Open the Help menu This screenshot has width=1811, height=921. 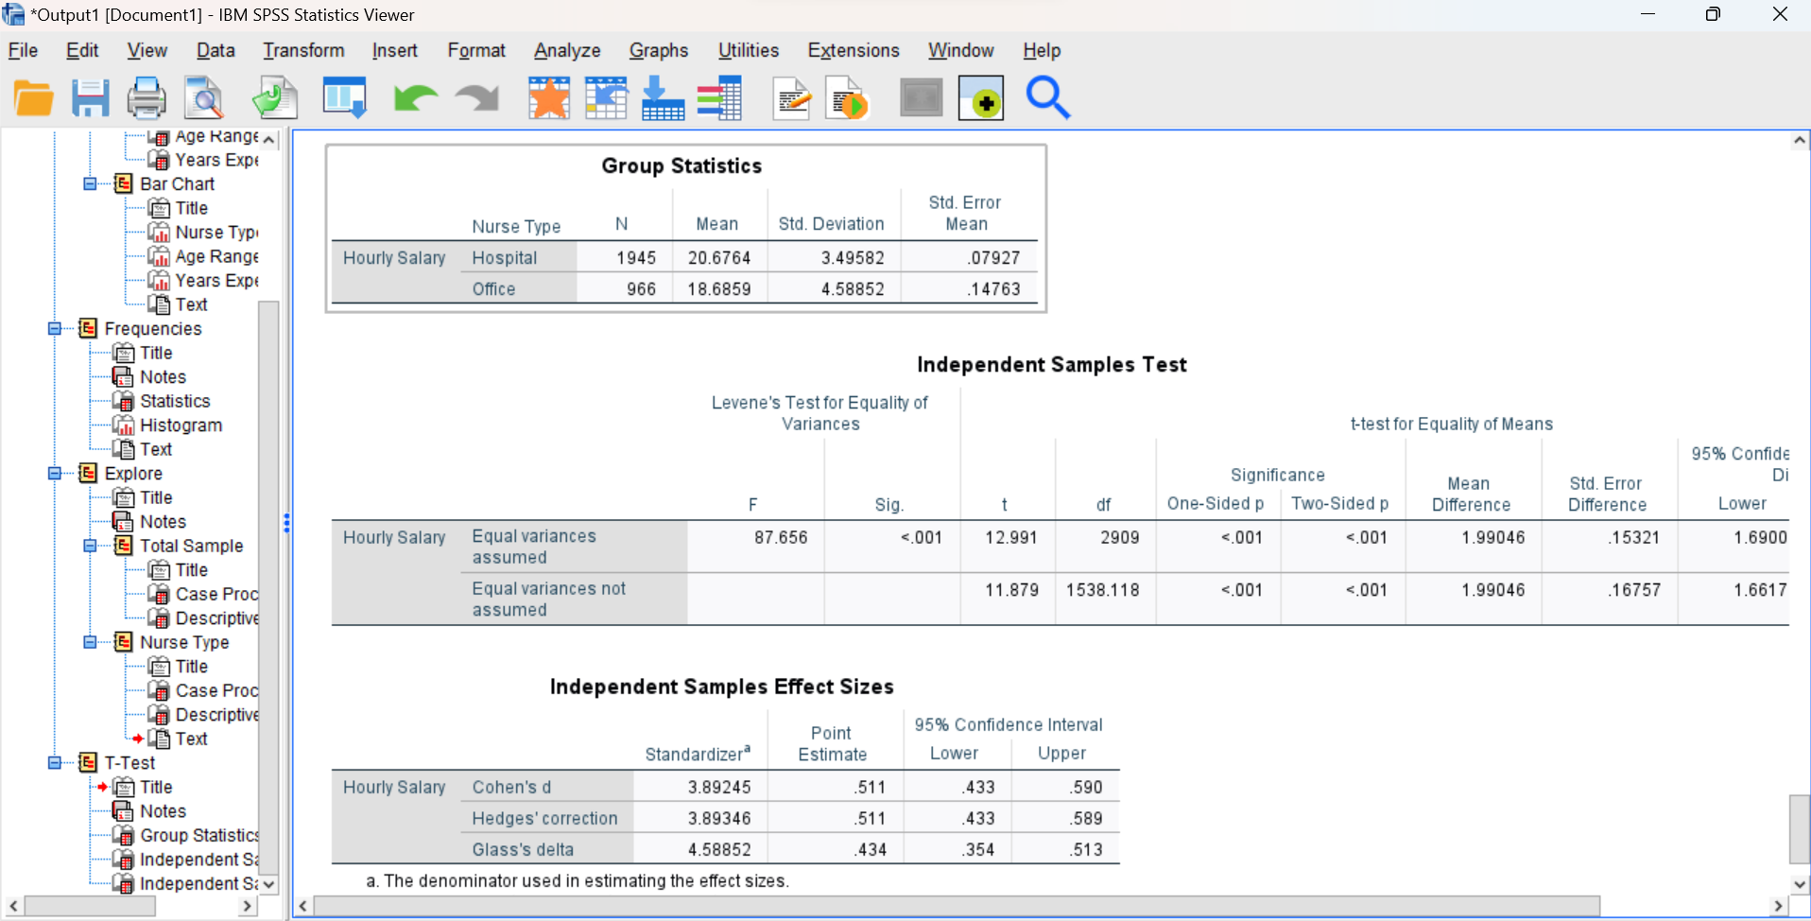click(x=1042, y=50)
